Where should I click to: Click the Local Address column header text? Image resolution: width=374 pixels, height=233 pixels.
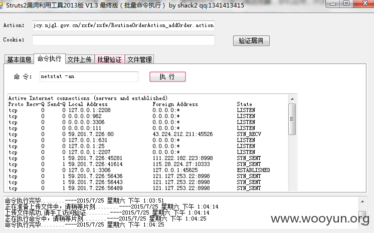point(88,104)
